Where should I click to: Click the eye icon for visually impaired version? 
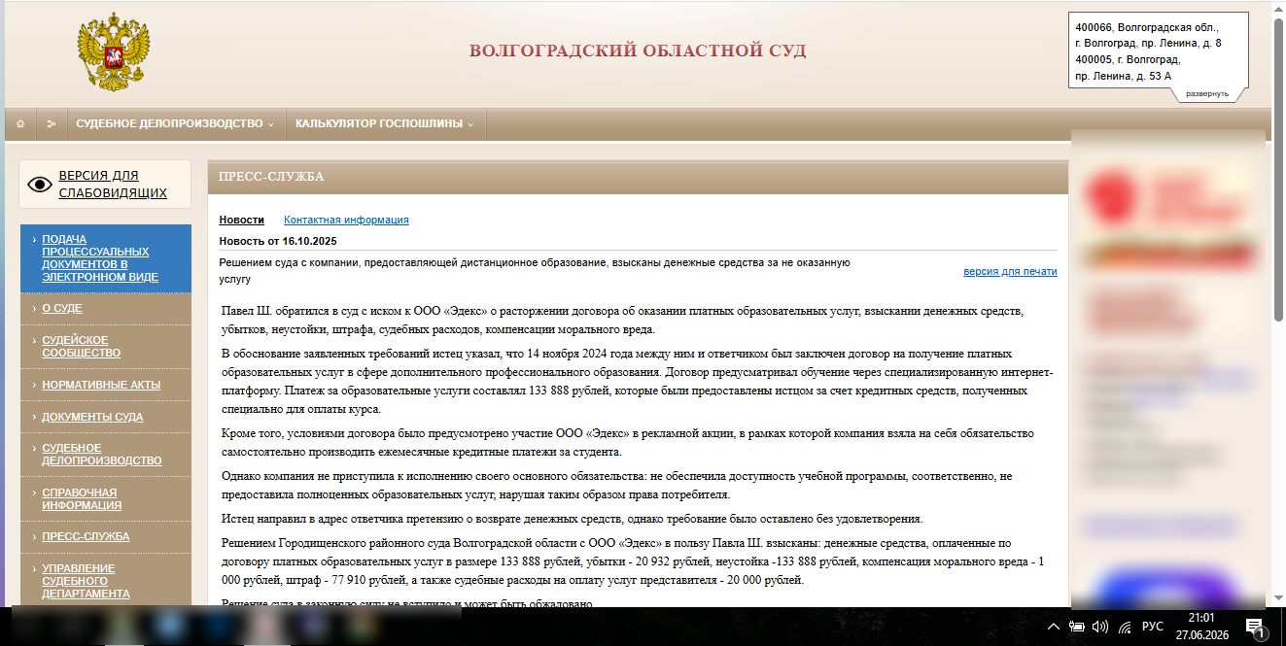[x=39, y=185]
